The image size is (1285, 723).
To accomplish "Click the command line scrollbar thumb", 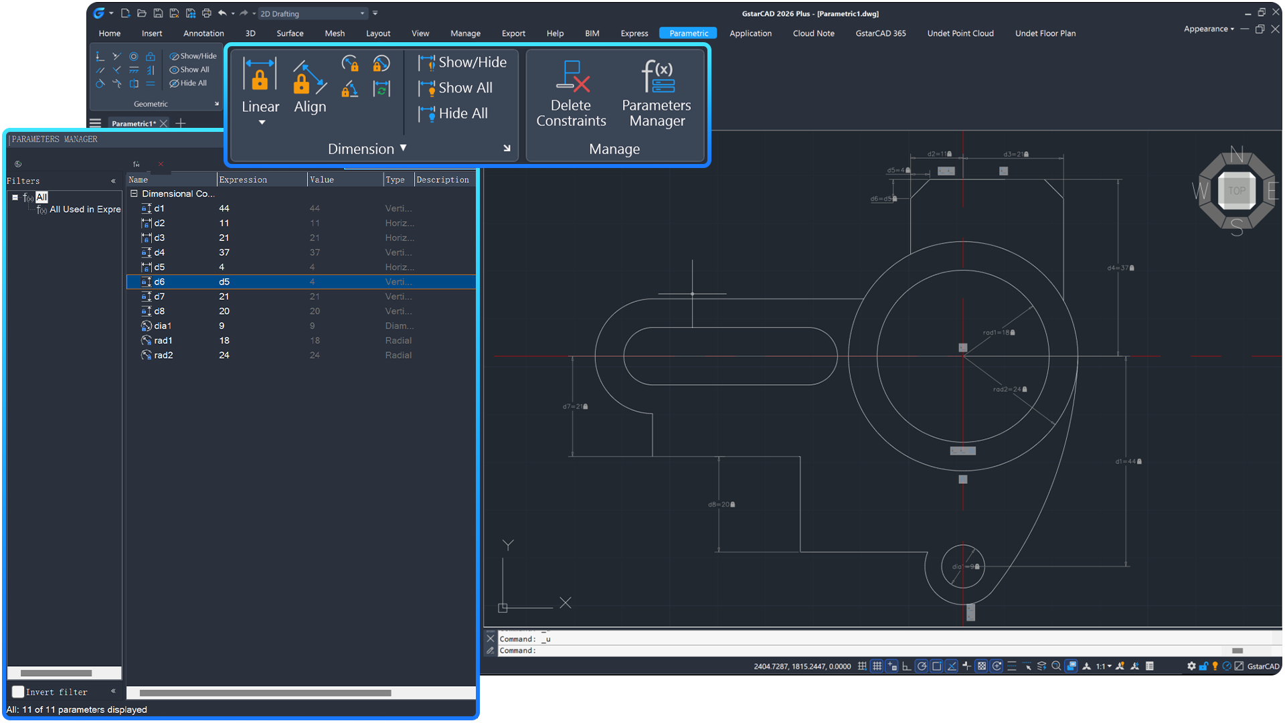I will [x=1237, y=651].
